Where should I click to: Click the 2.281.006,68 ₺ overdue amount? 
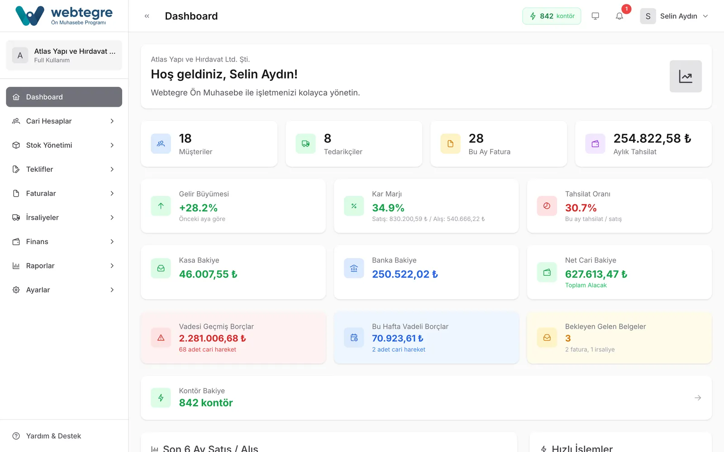[212, 338]
